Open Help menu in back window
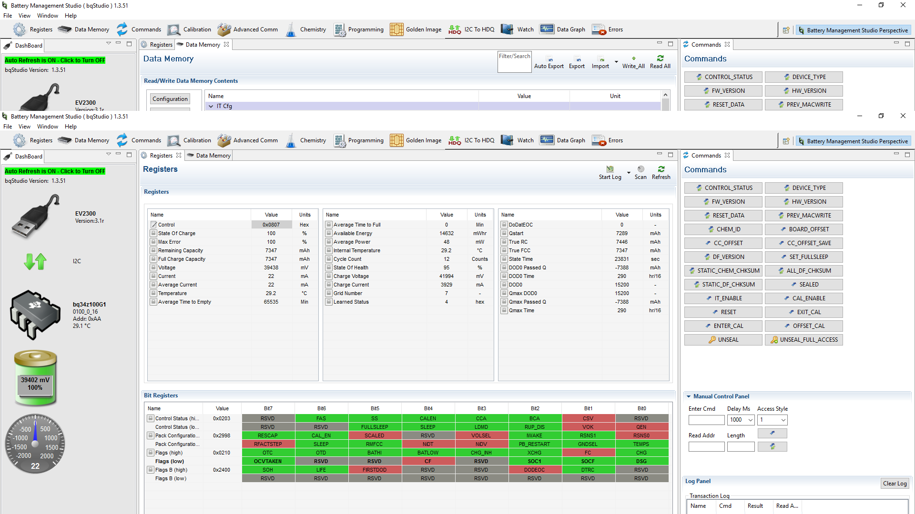Image resolution: width=915 pixels, height=514 pixels. 71,16
